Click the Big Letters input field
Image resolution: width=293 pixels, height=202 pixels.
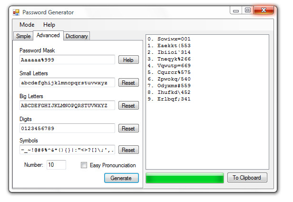pyautogui.click(x=67, y=105)
